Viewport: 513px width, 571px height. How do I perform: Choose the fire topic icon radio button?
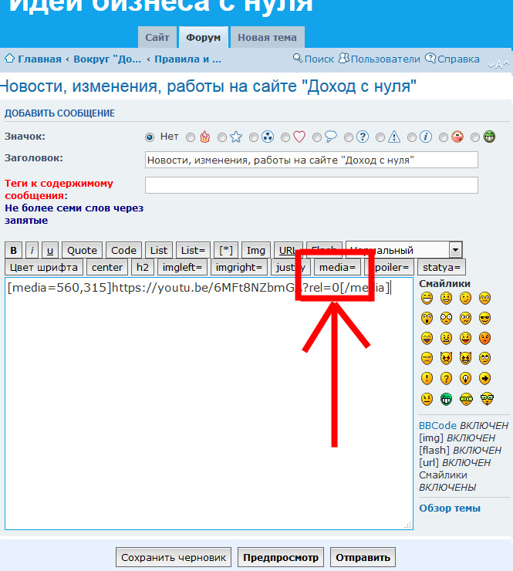point(191,137)
